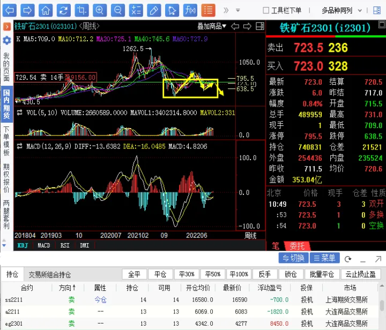Select the eg2301 position row
The width and height of the screenshot is (386, 330).
point(189,324)
